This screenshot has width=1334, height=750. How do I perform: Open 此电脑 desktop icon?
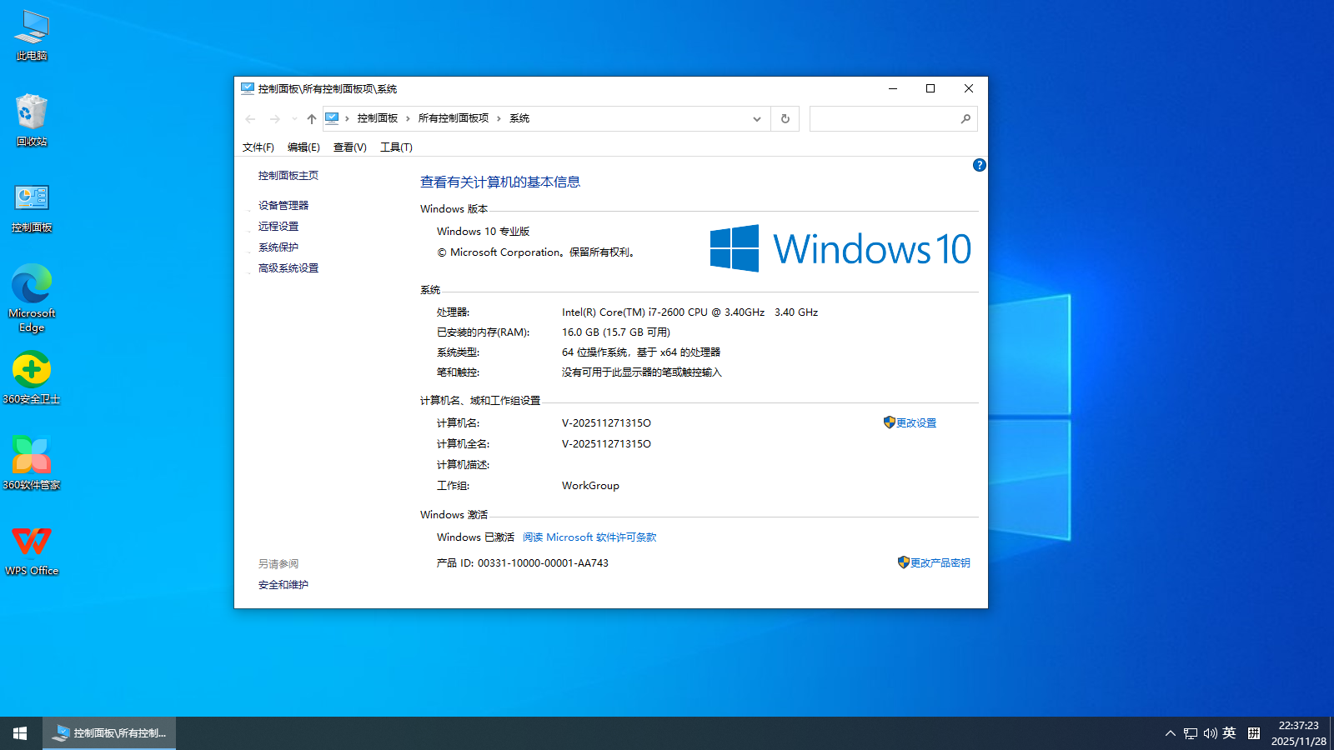coord(32,33)
